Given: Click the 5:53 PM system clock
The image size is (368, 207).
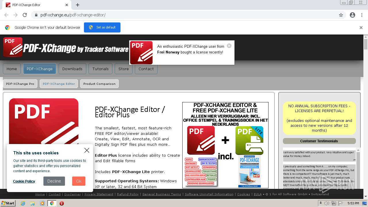Looking at the screenshot, I should [x=353, y=203].
